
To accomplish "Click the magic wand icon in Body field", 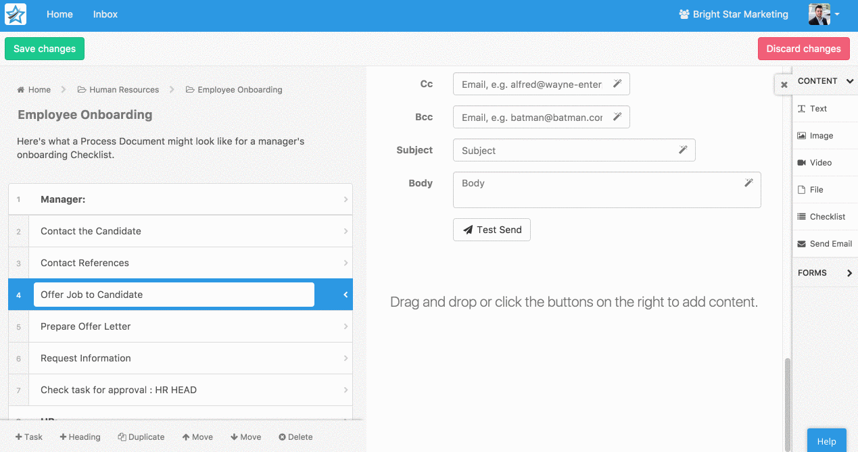I will coord(748,183).
